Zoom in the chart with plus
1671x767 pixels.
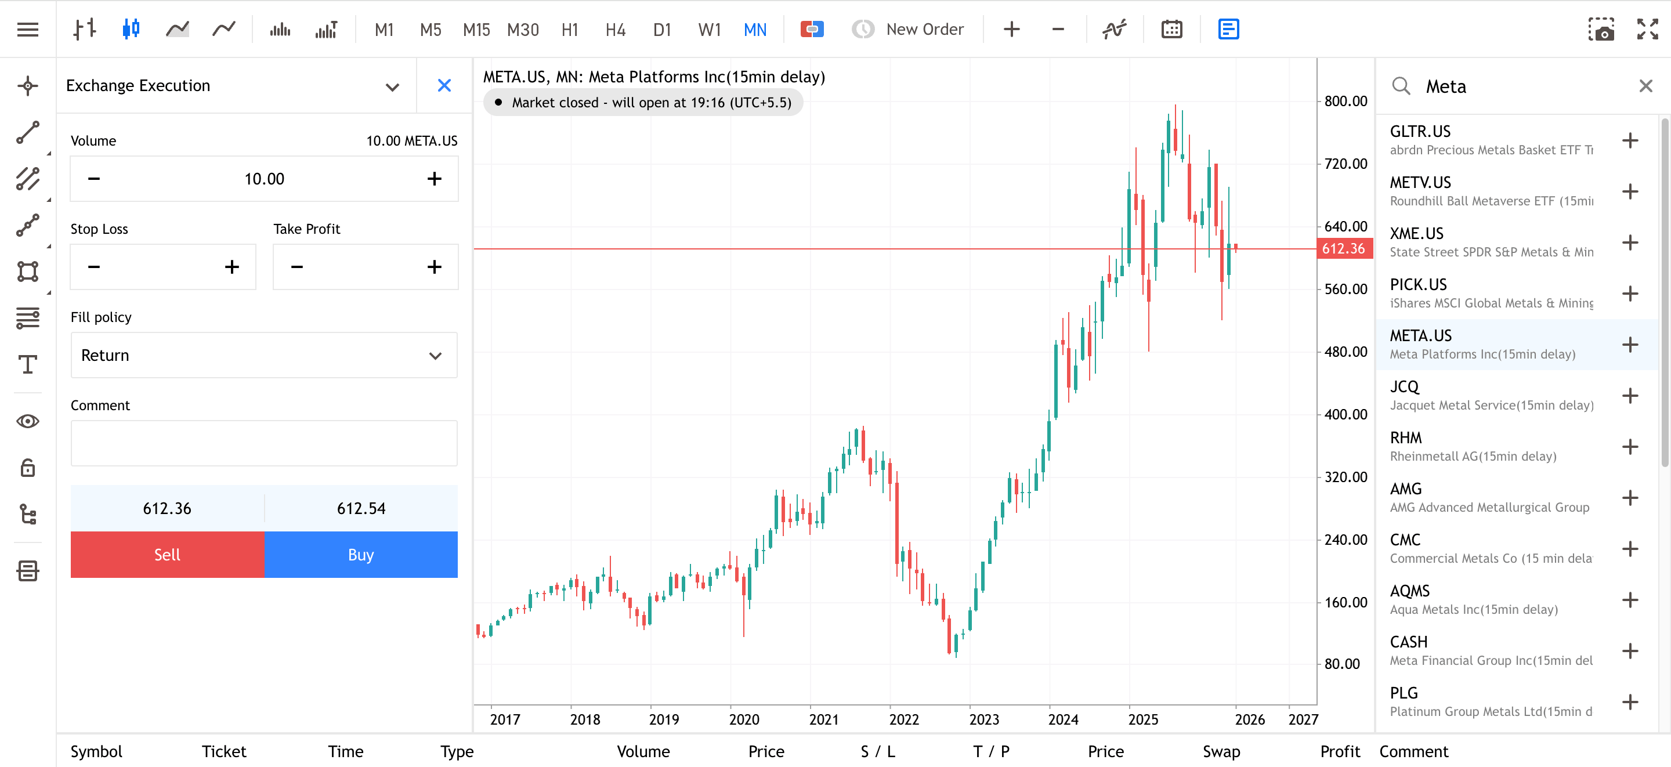click(x=1011, y=29)
